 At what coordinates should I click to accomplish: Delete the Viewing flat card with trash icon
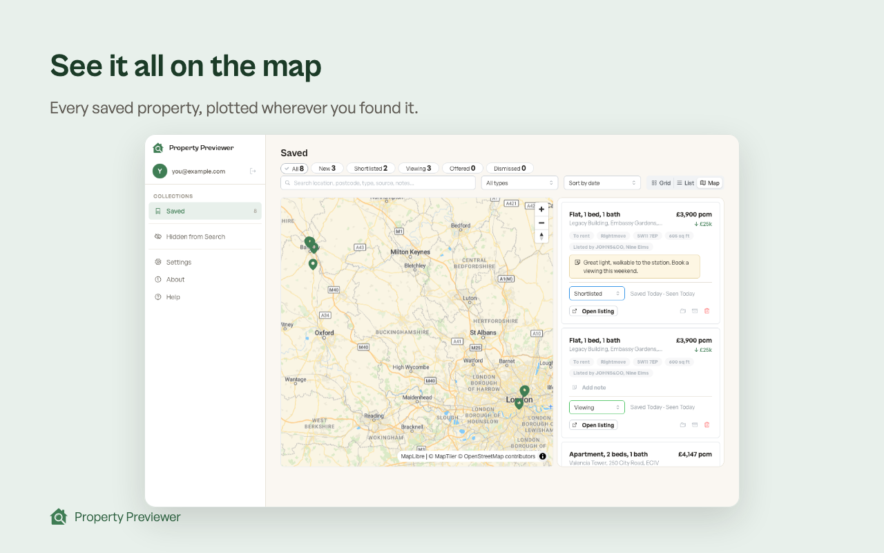tap(707, 425)
